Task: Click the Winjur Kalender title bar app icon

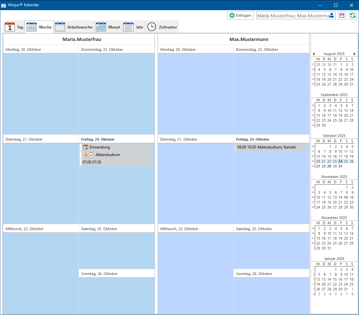Action: (x=4, y=5)
